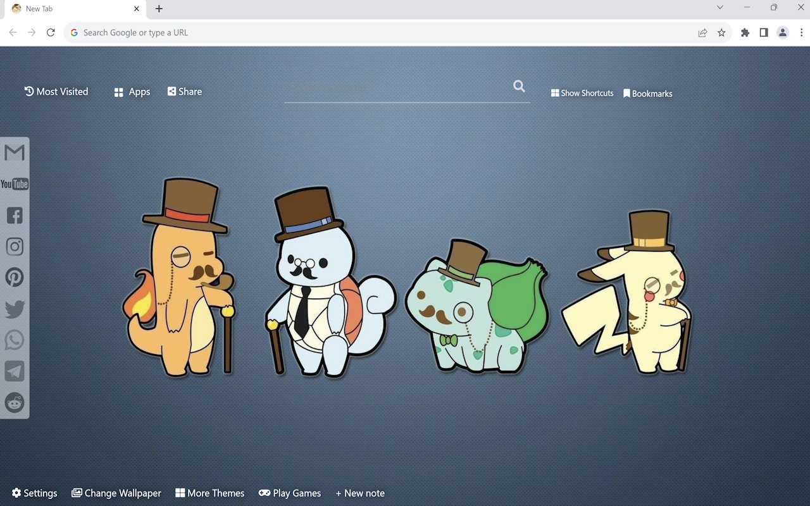810x506 pixels.
Task: Click Change Wallpaper
Action: (116, 493)
